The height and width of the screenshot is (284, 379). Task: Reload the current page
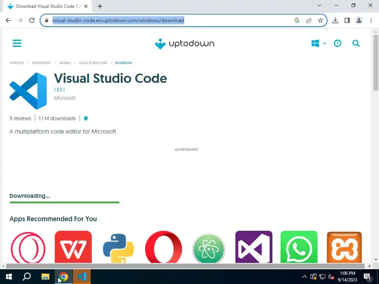tap(32, 20)
